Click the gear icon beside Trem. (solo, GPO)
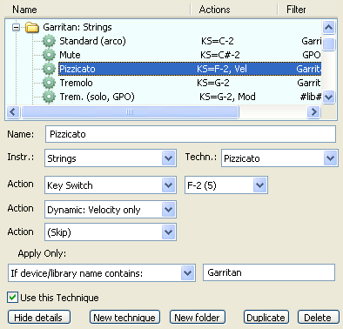Viewport: 343px width, 329px height. 49,97
